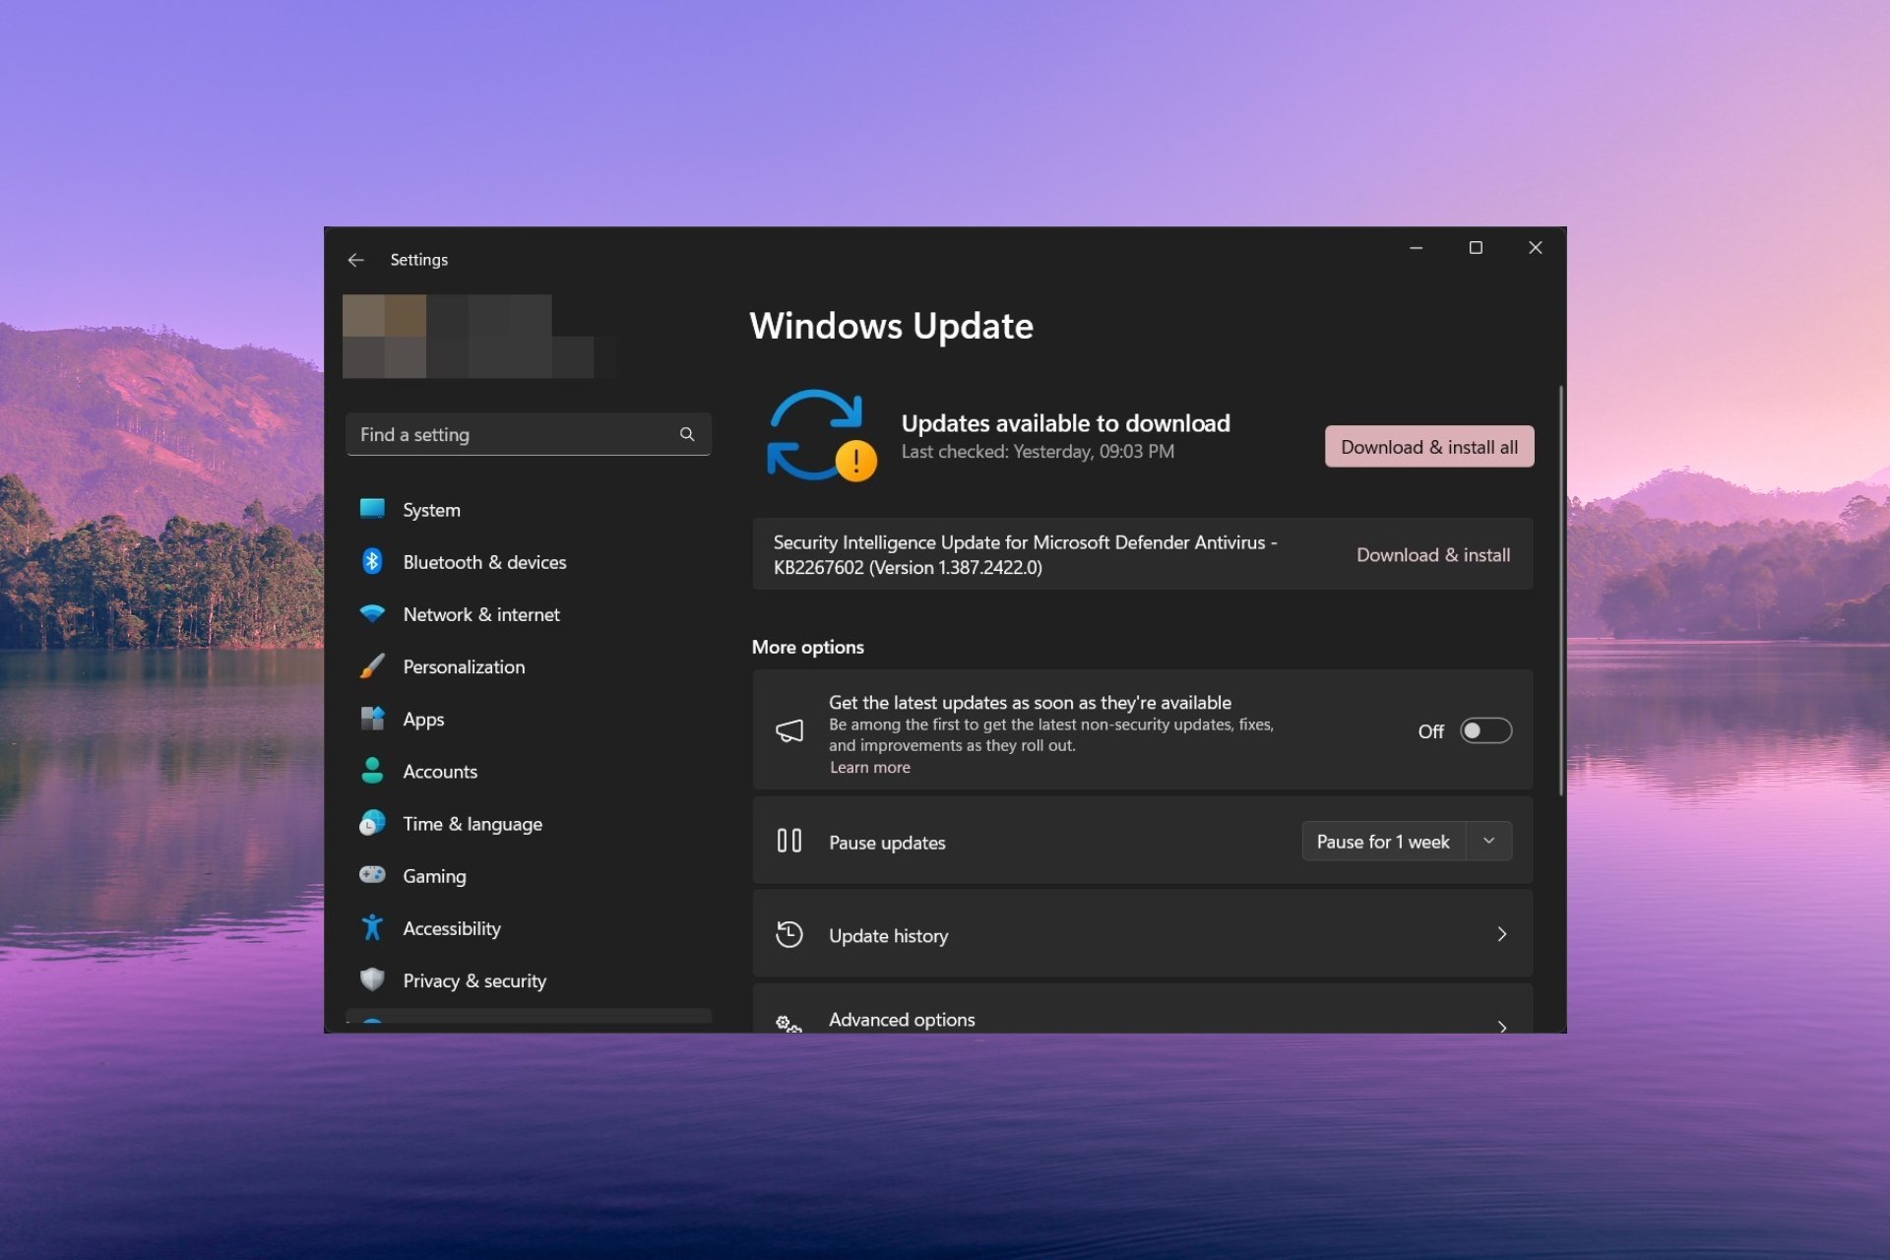Click the Apps icon in sidebar
Screen dimensions: 1890x1260
pyautogui.click(x=372, y=719)
